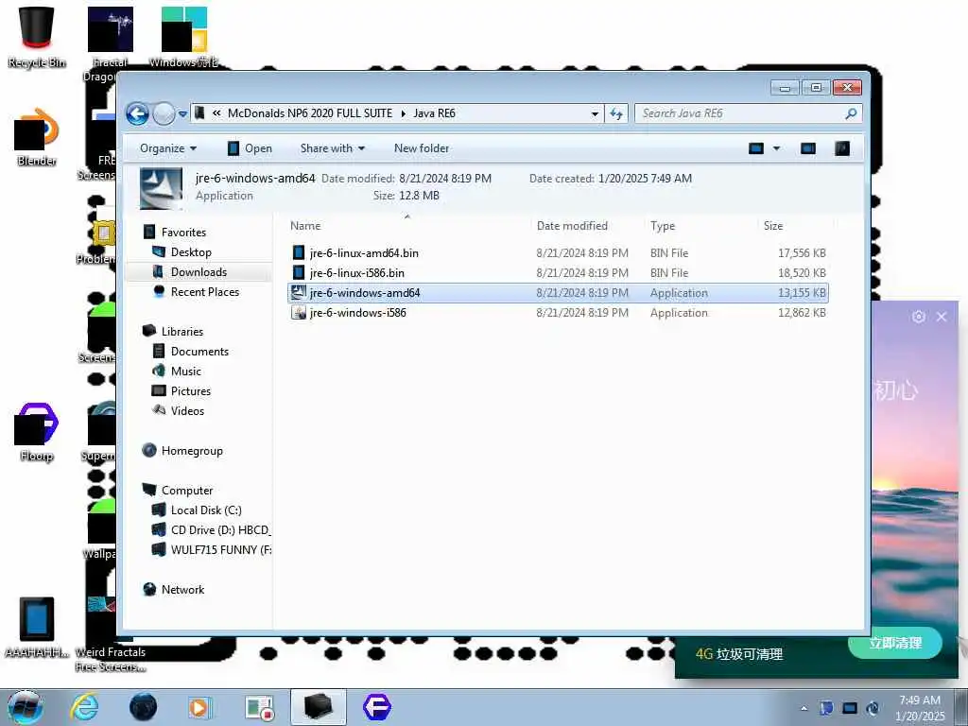The image size is (968, 726).
Task: Click the Floorp icon in the taskbar
Action: (376, 707)
